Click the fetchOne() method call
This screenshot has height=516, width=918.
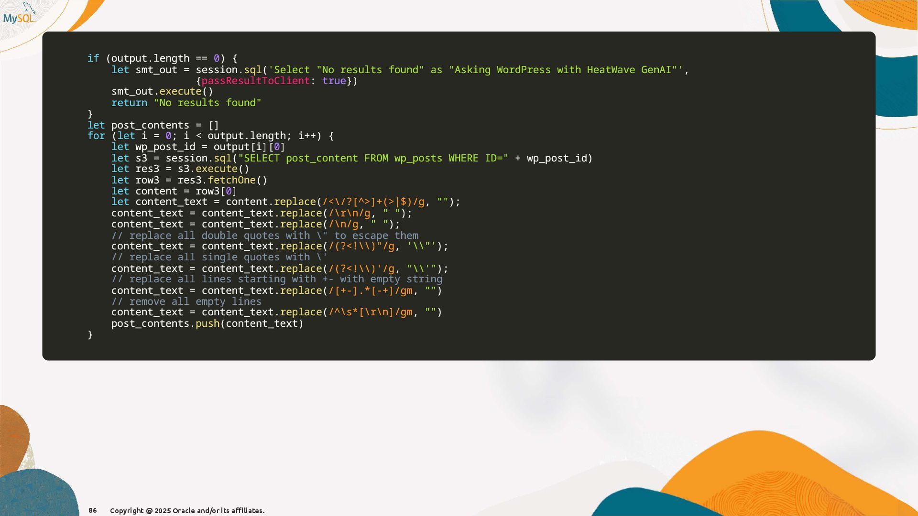[237, 180]
